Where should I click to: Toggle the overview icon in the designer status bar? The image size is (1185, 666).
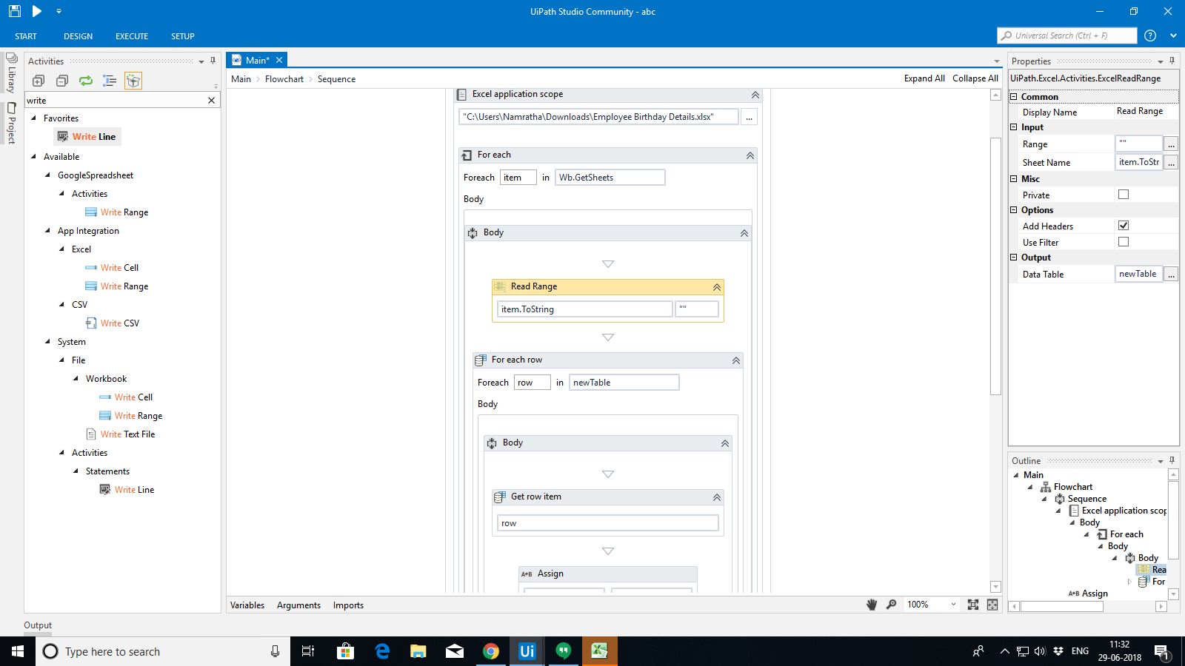992,605
